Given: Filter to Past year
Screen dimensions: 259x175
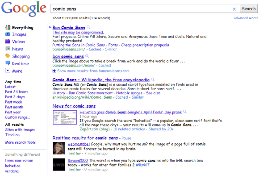Looking at the screenshot, I should tap(13, 112).
